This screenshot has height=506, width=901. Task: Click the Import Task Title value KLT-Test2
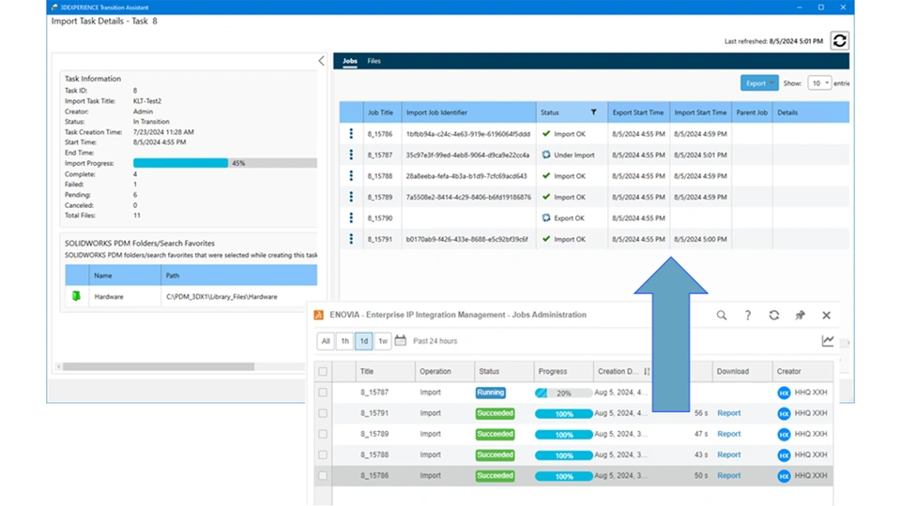pos(147,101)
